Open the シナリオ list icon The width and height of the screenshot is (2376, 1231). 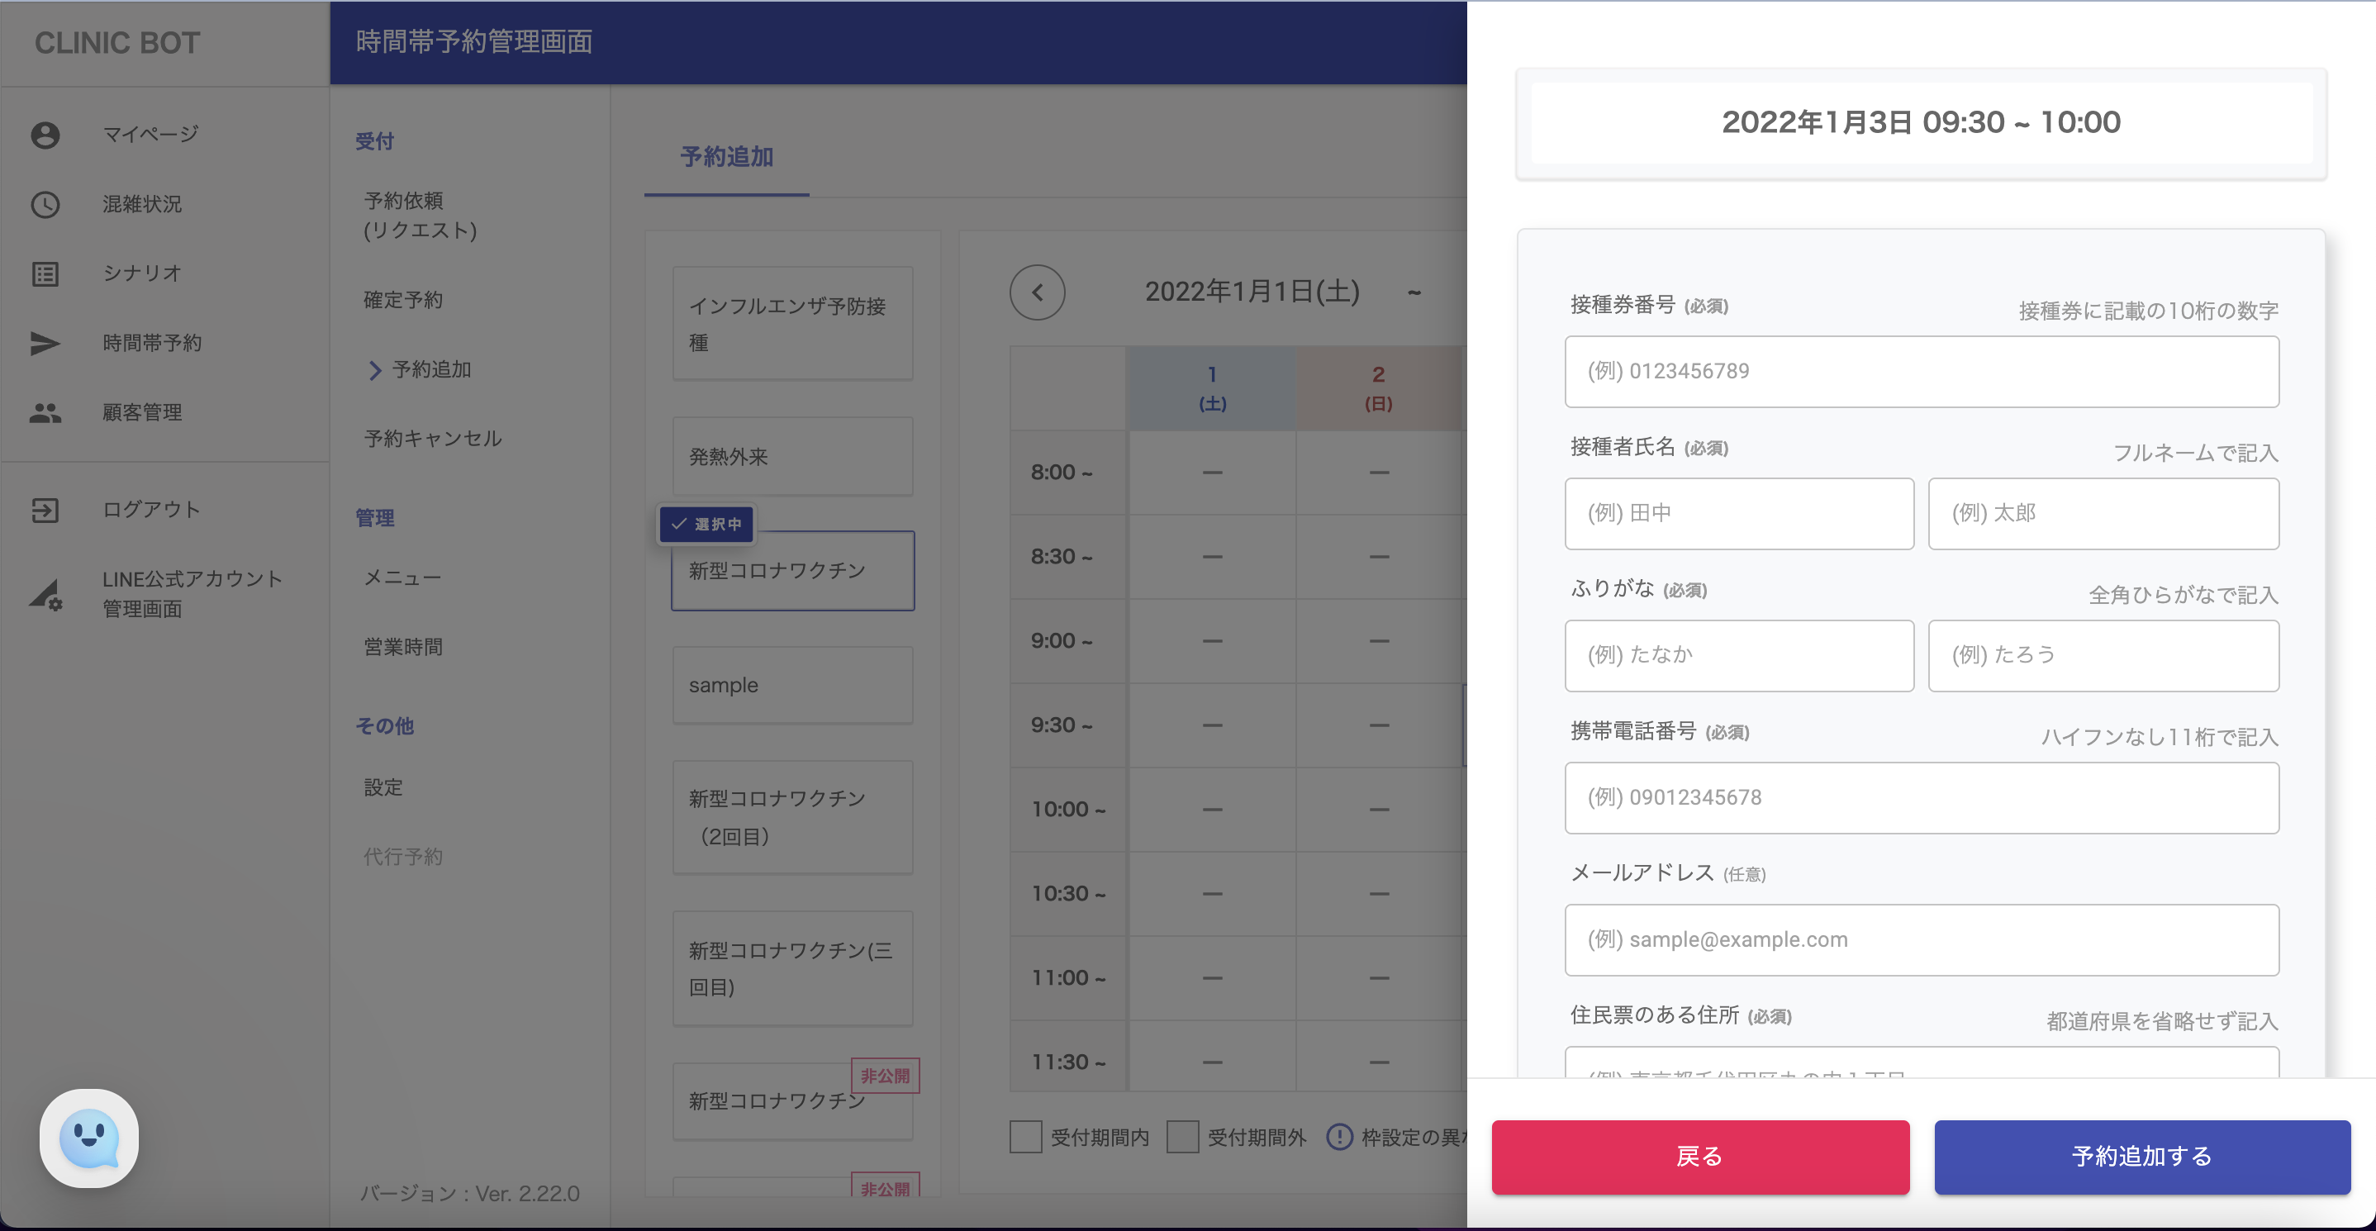tap(45, 273)
